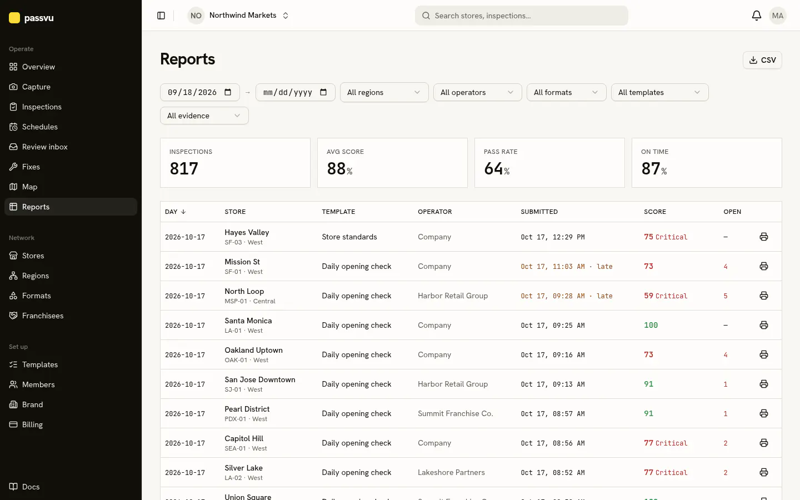Open calendar picker for end date
Image resolution: width=800 pixels, height=500 pixels.
point(323,92)
